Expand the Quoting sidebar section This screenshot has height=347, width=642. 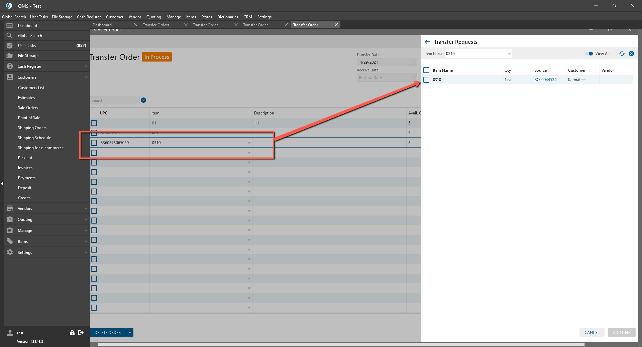86,220
